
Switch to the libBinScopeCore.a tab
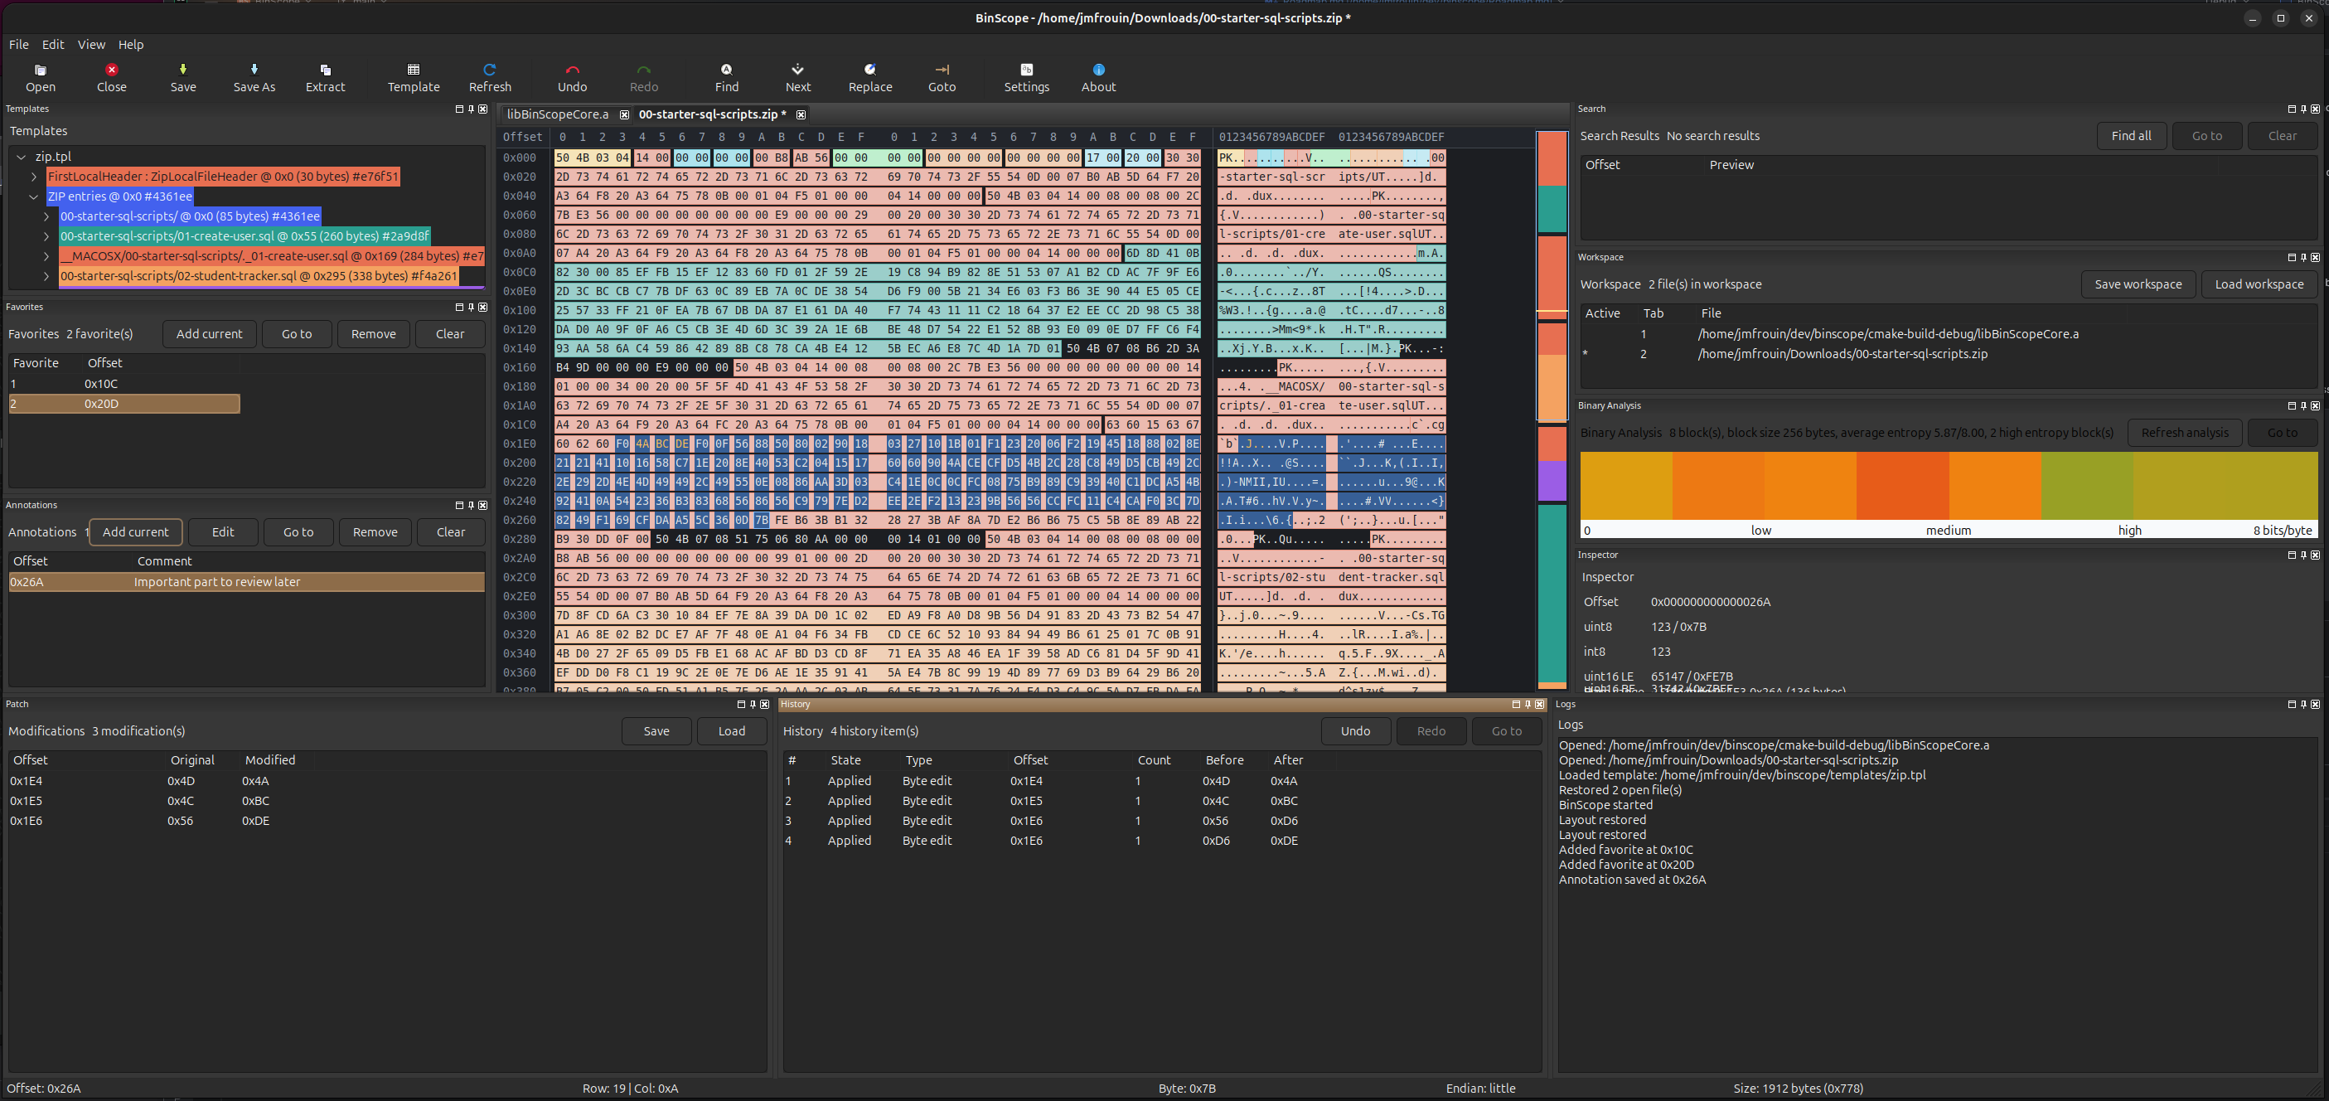(557, 115)
